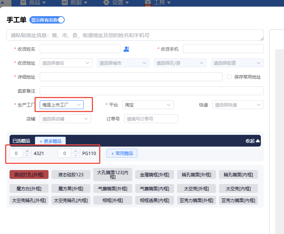Select the 太空壳[外框] product
Viewport: 284px width, 234px height.
(196, 188)
